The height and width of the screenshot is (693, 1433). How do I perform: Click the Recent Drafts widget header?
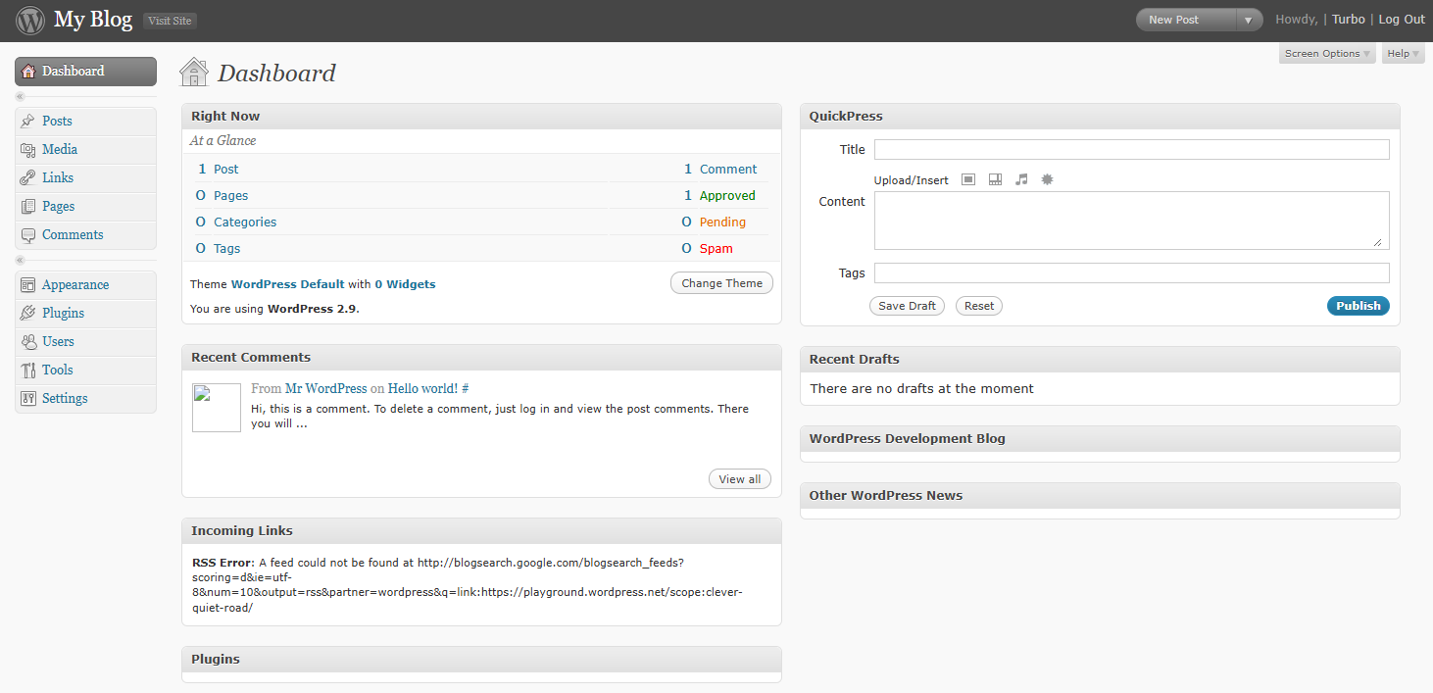tap(1100, 360)
